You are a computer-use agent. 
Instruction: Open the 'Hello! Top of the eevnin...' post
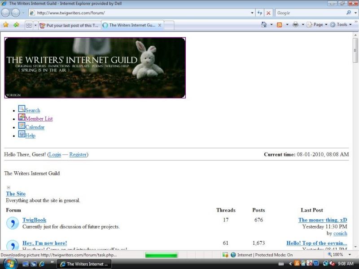[x=317, y=243]
